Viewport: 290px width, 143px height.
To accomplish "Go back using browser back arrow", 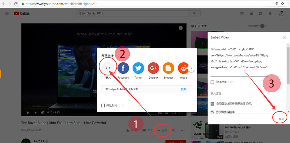I will pyautogui.click(x=4, y=4).
